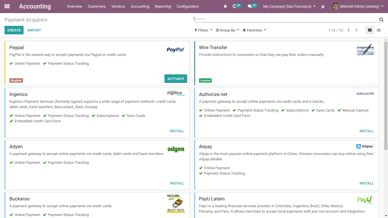Open the Accounting menu item

tap(140, 6)
